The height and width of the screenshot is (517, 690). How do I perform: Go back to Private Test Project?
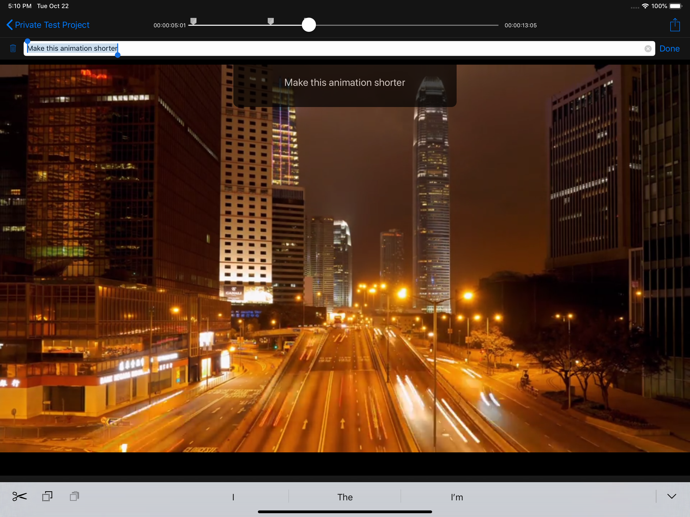pyautogui.click(x=48, y=25)
